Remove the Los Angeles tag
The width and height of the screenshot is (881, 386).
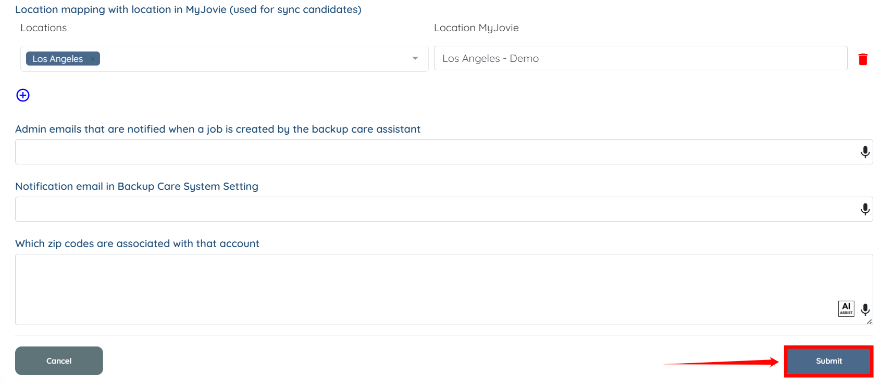[93, 59]
